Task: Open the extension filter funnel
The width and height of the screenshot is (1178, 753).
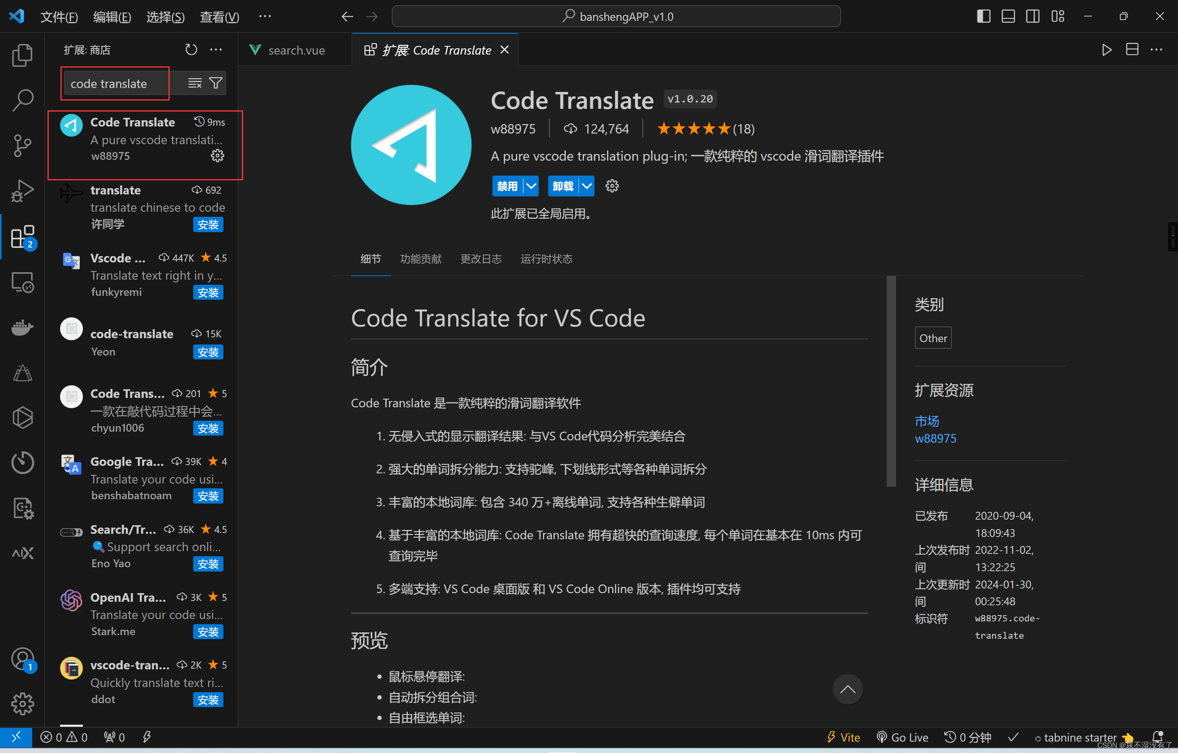Action: (x=216, y=83)
